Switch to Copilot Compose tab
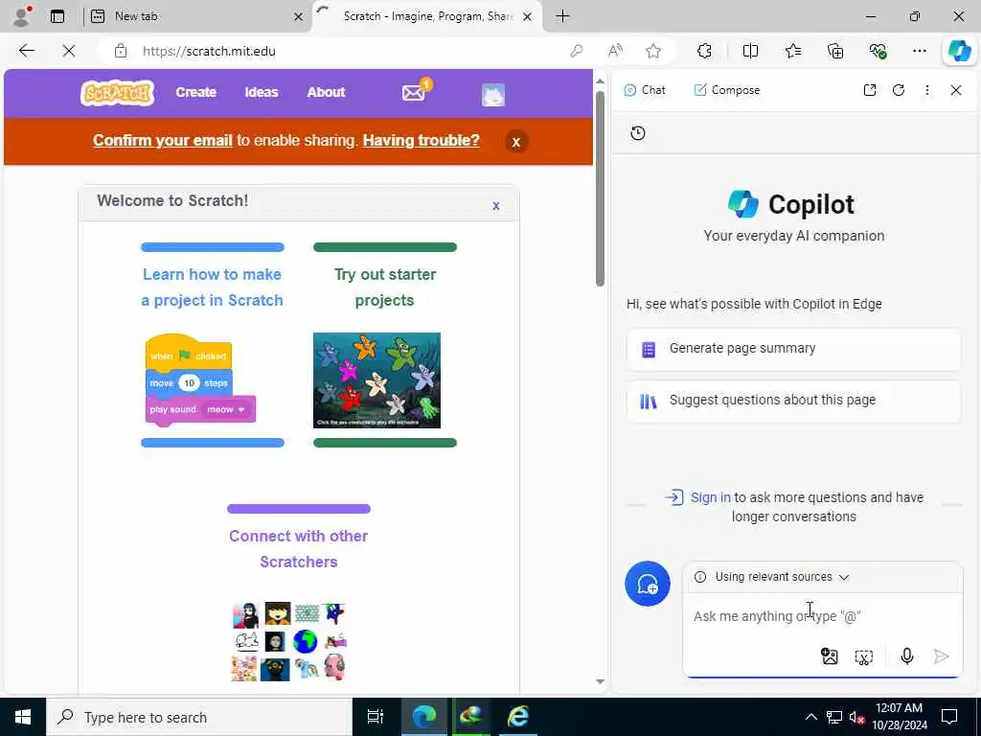 coord(727,90)
